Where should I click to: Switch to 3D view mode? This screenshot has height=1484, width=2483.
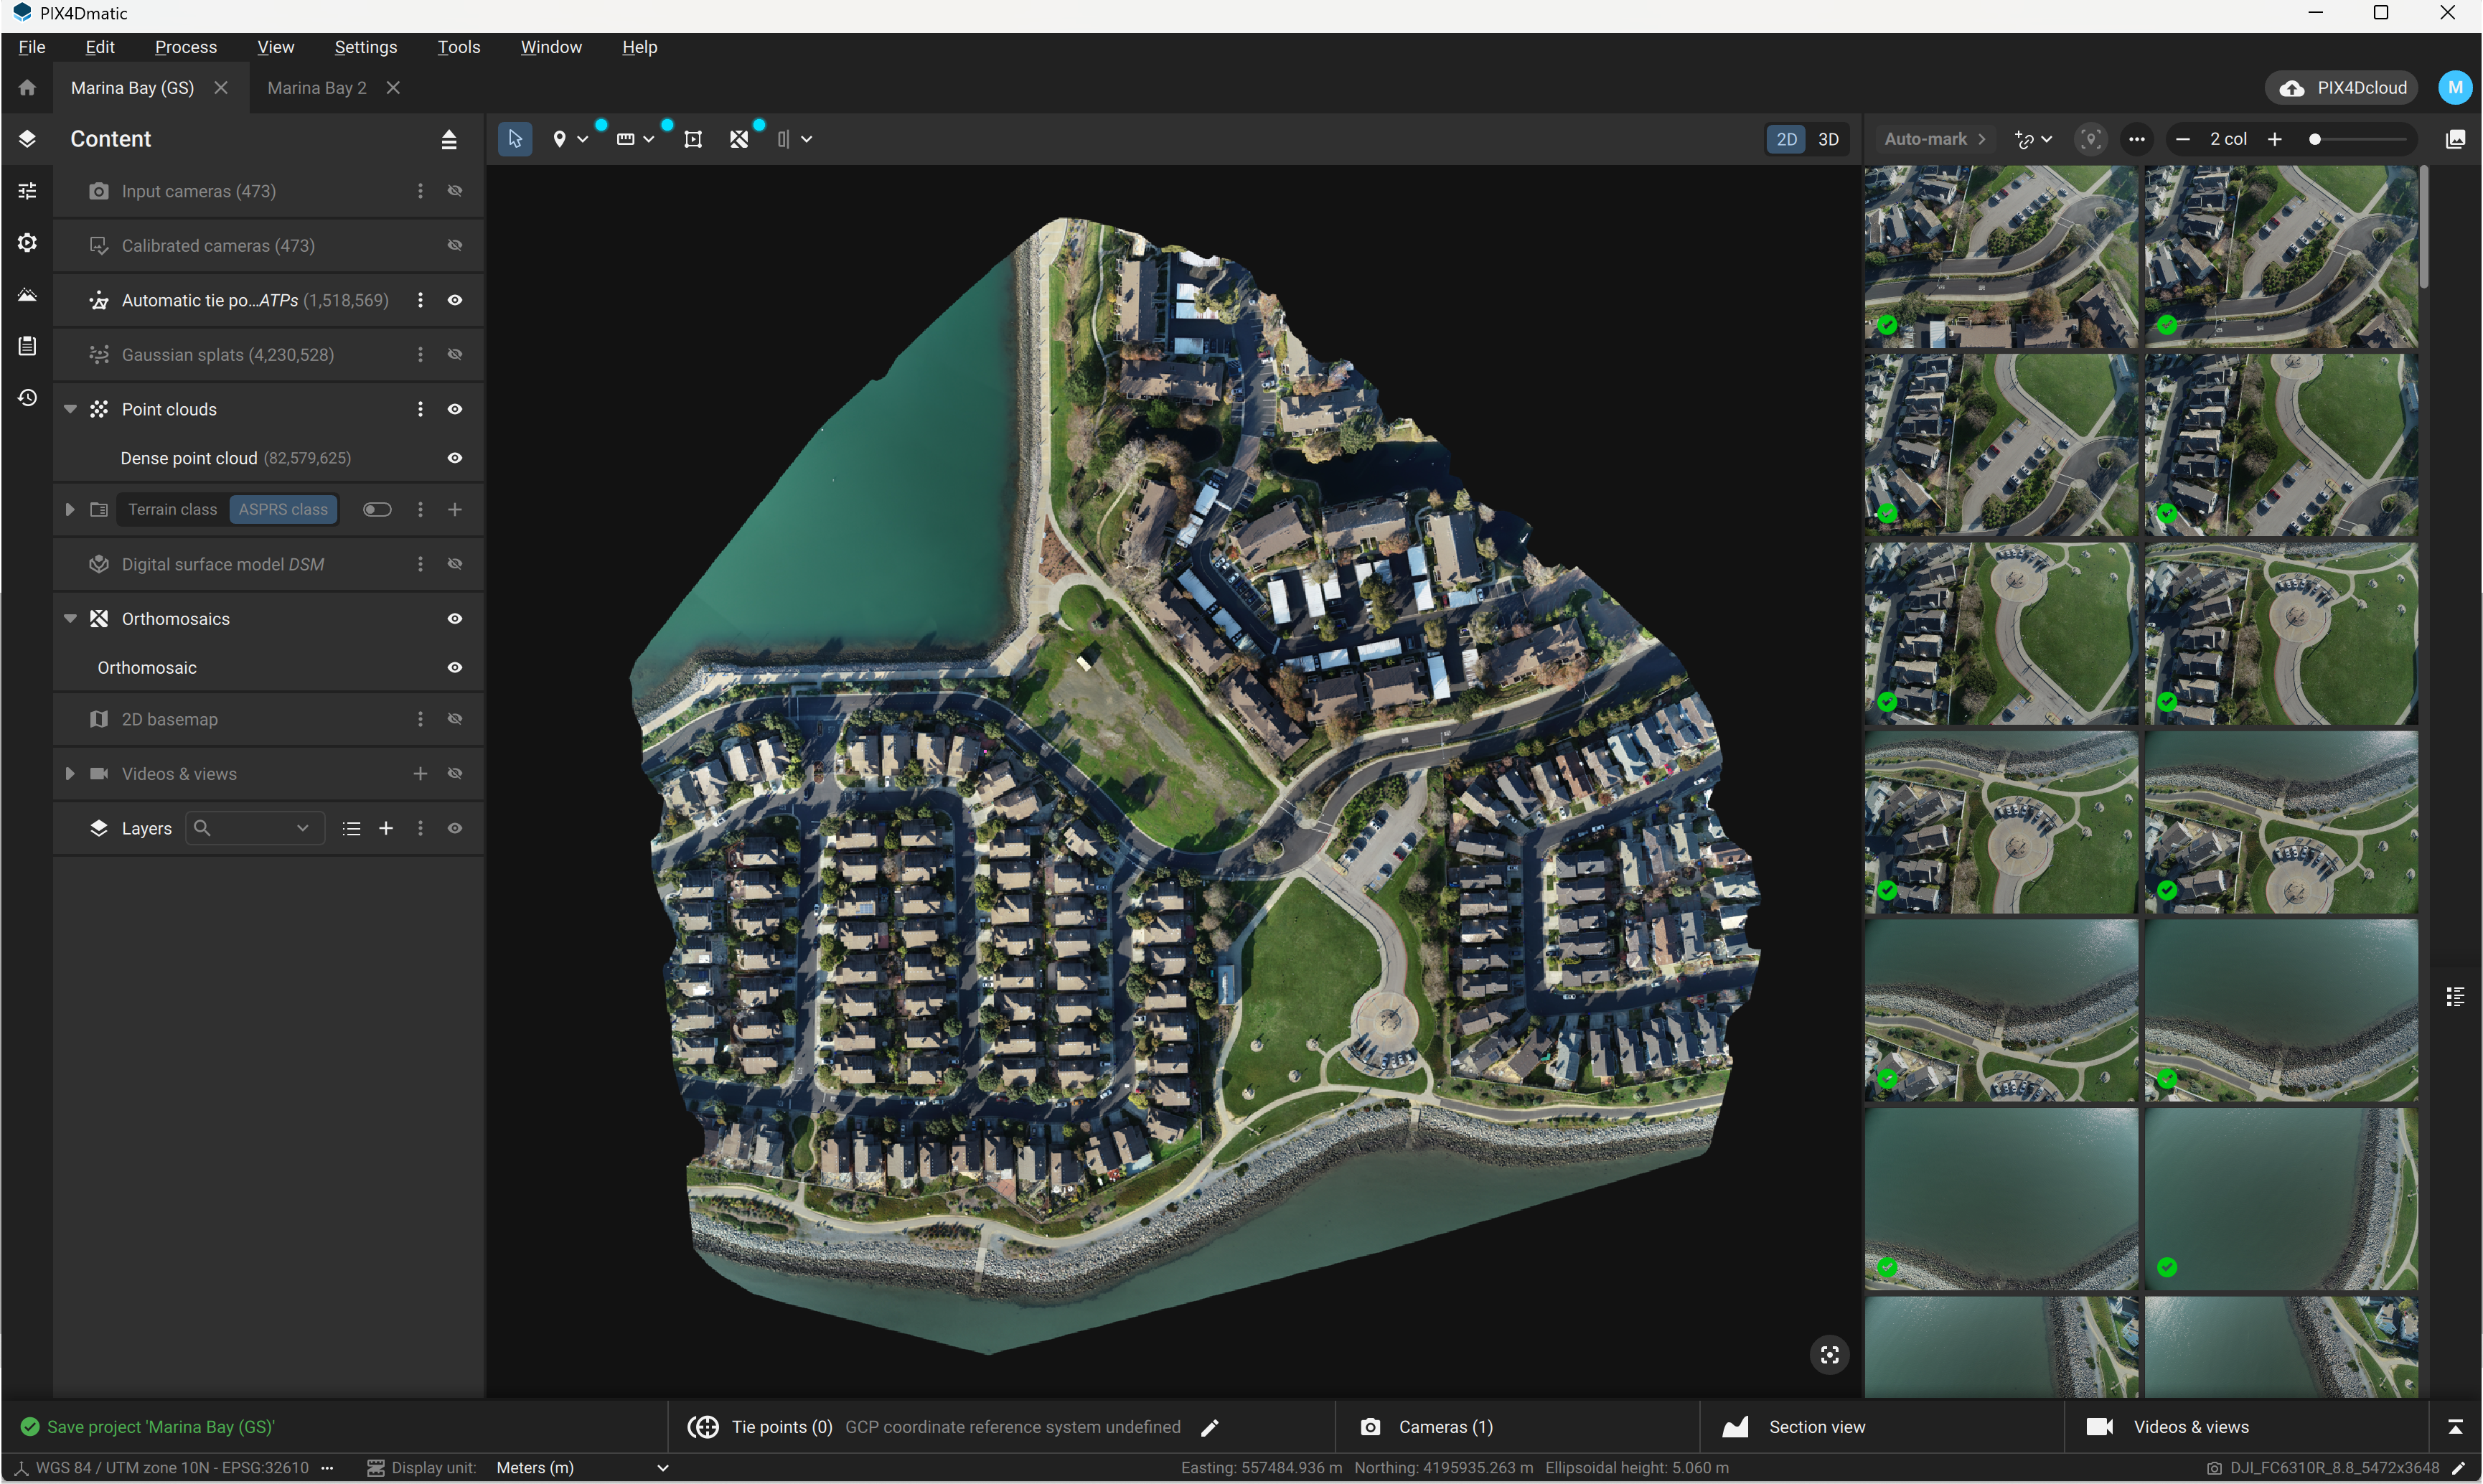pos(1828,139)
